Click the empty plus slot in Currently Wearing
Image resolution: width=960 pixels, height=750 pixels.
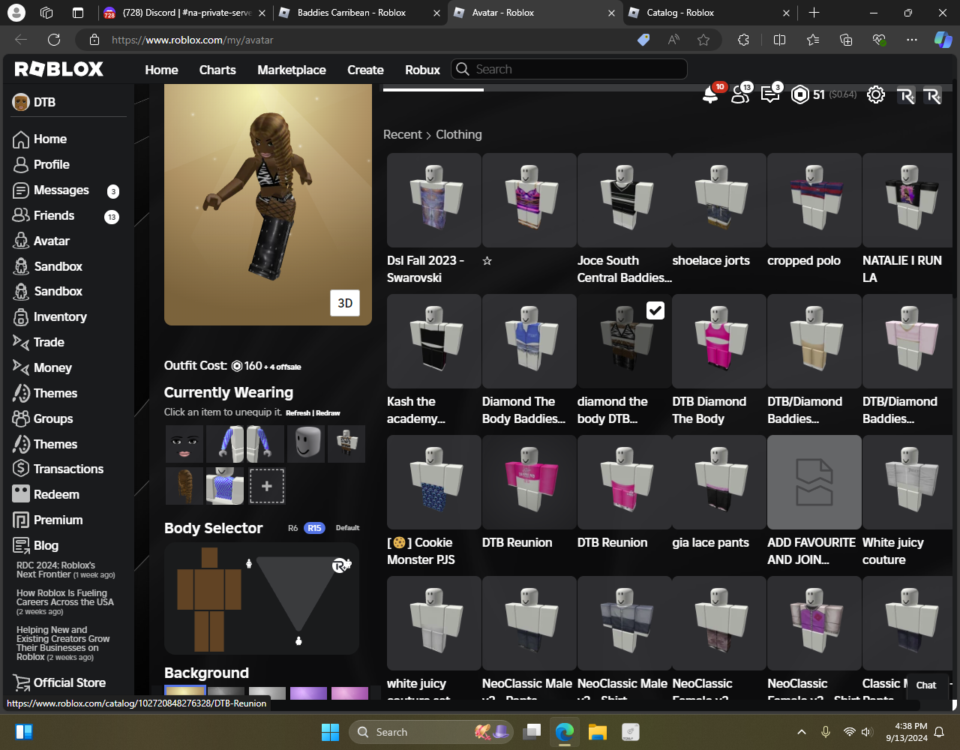point(266,486)
